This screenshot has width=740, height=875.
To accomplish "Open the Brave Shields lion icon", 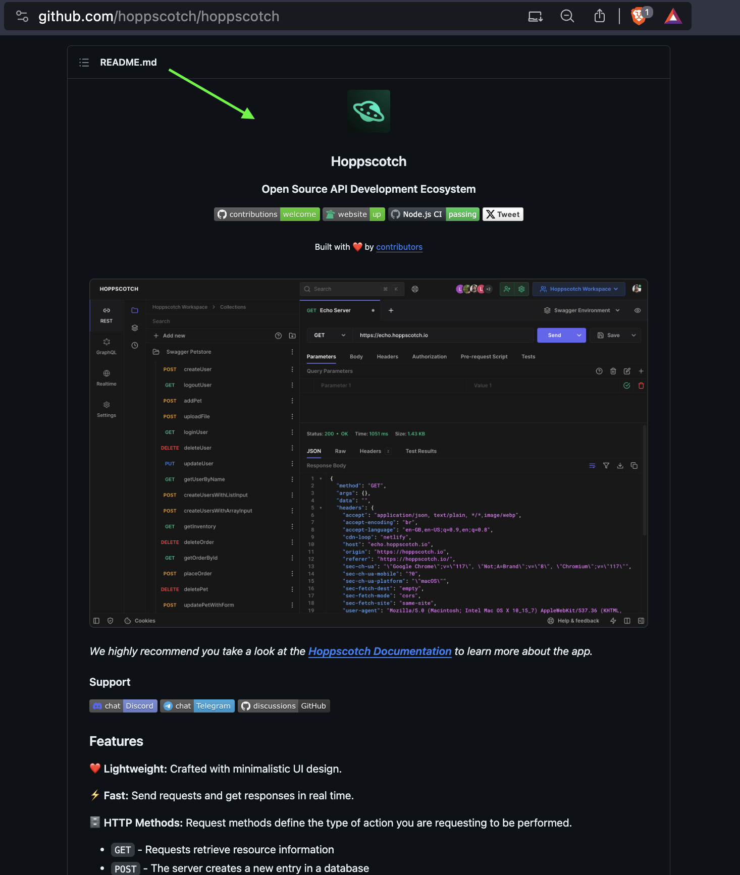I will (x=639, y=16).
